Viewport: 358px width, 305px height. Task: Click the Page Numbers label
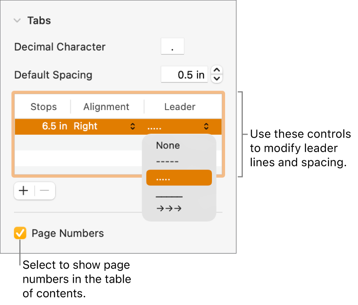(x=67, y=233)
